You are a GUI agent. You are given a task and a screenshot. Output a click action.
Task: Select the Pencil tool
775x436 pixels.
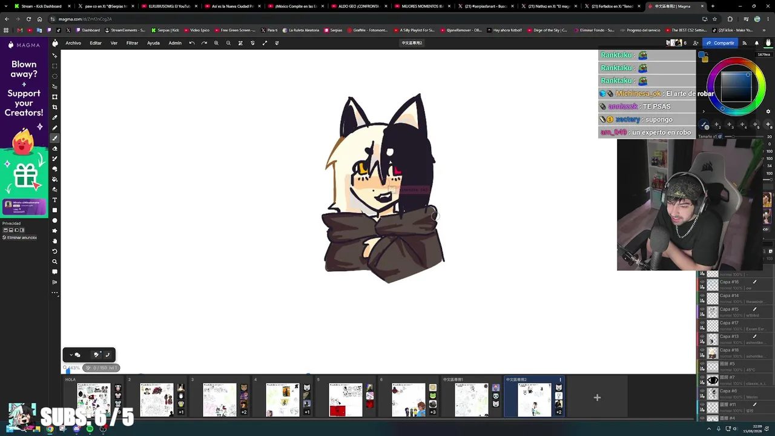click(x=54, y=128)
